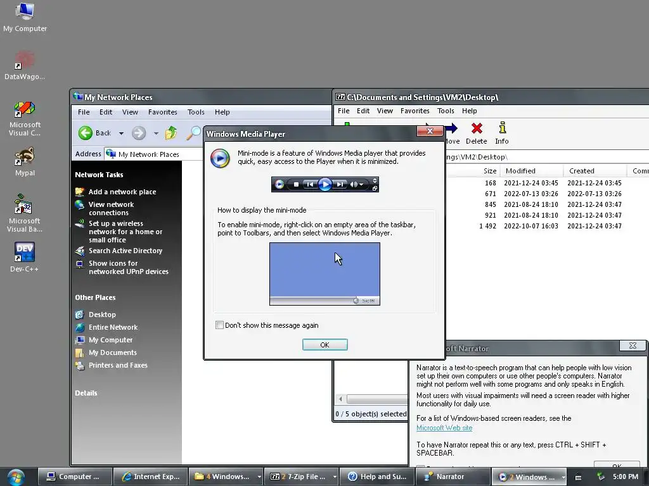649x486 pixels.
Task: Select the 7-Zip row modified 2022-07-13 03:26
Action: tap(546, 194)
